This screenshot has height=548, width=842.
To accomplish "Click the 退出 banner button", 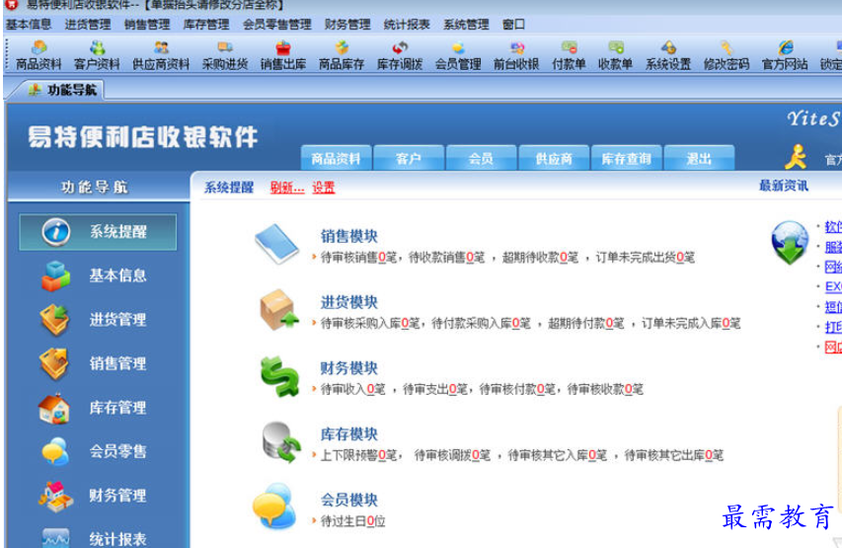I will (699, 158).
